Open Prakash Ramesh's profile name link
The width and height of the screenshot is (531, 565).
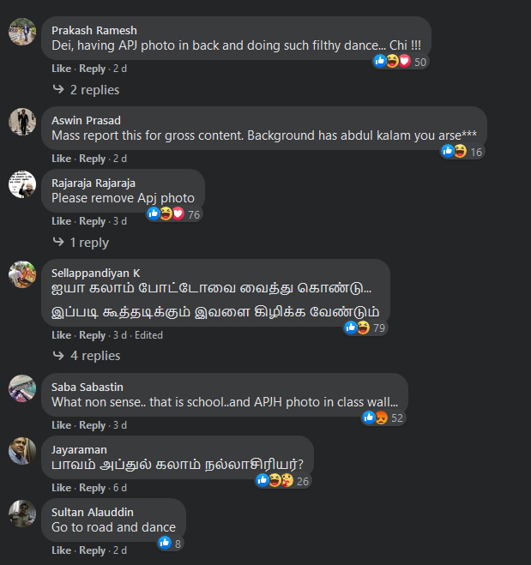click(94, 30)
